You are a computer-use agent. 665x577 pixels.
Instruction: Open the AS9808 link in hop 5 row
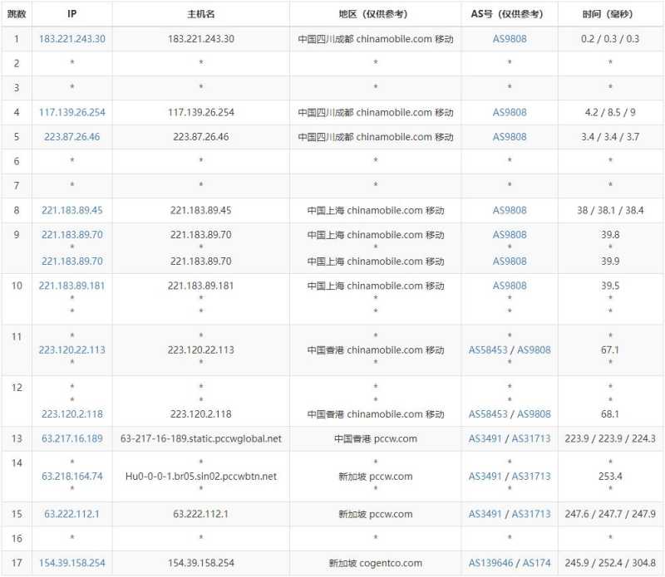[x=510, y=137]
